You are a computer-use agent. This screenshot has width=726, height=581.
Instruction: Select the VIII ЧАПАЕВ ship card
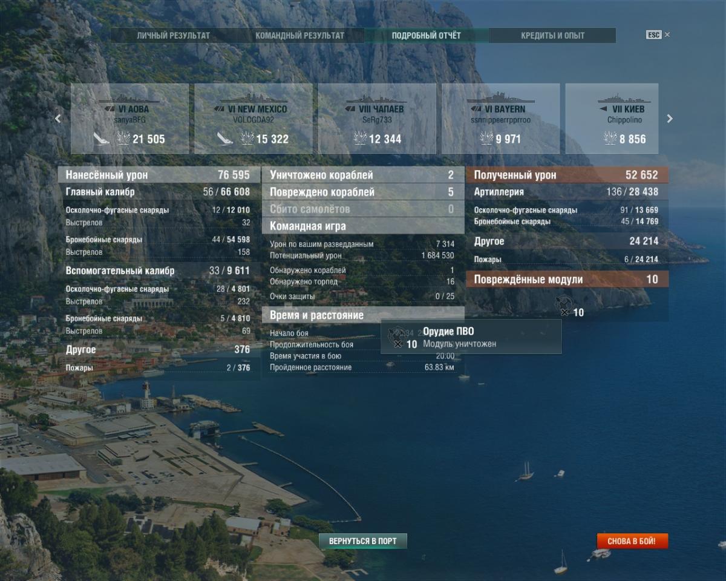[377, 118]
